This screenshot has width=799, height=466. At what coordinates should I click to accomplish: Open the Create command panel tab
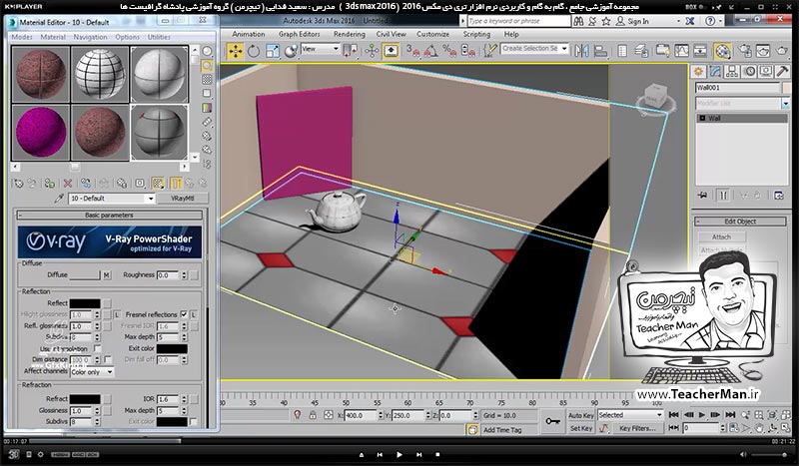pyautogui.click(x=698, y=72)
